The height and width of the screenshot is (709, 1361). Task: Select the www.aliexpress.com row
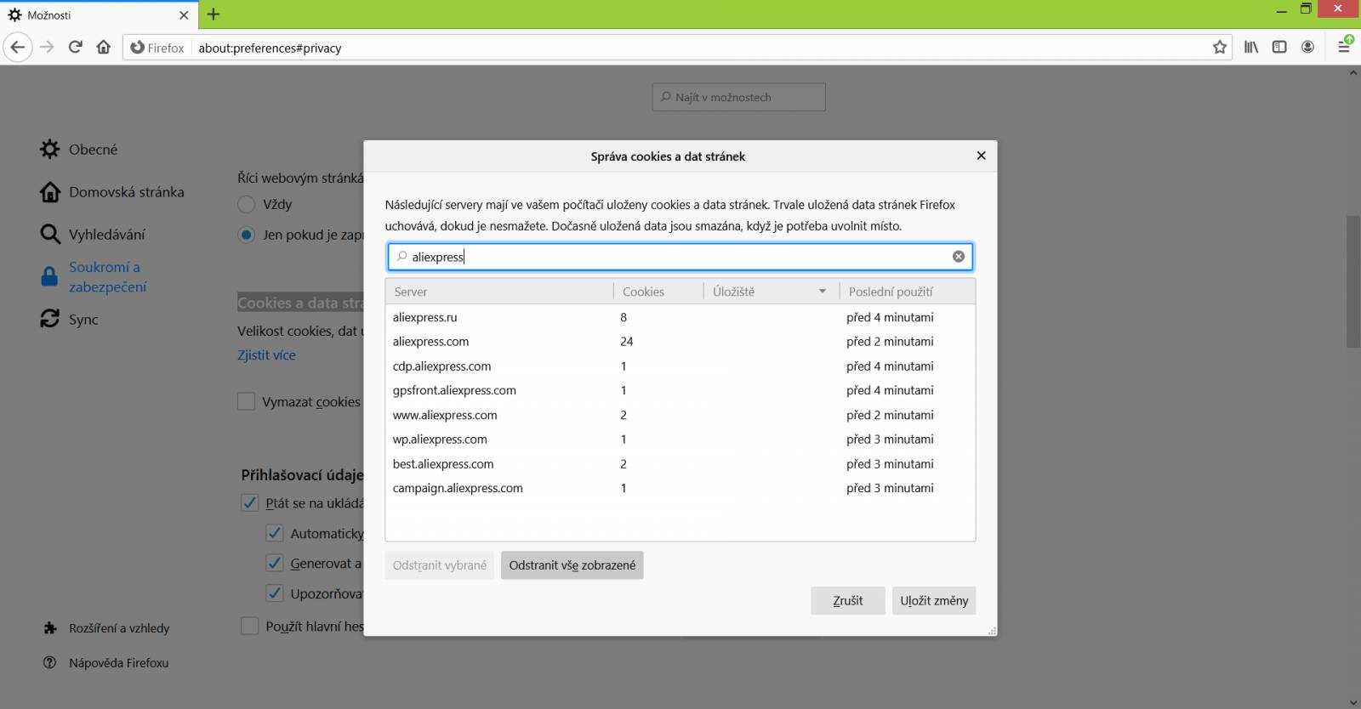coord(680,415)
